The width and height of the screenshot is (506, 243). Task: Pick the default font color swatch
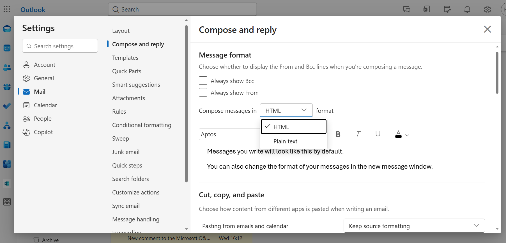point(398,134)
